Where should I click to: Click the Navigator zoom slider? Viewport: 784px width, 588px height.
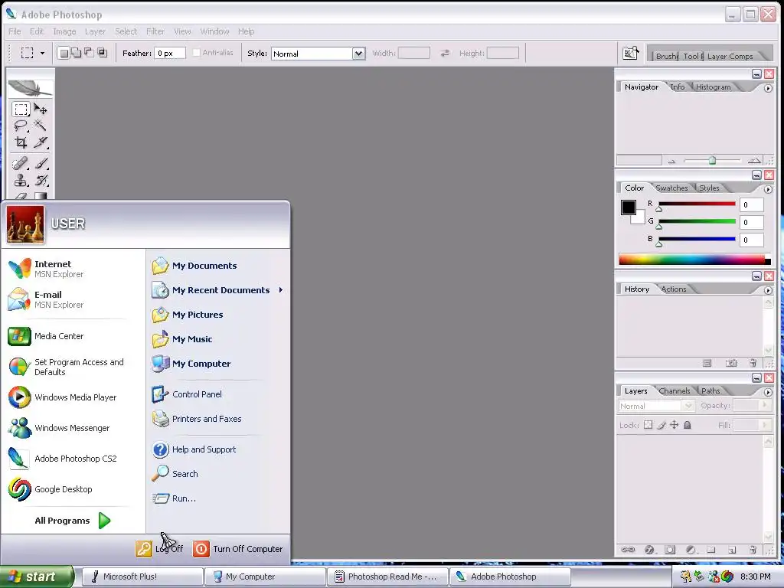[x=712, y=161]
